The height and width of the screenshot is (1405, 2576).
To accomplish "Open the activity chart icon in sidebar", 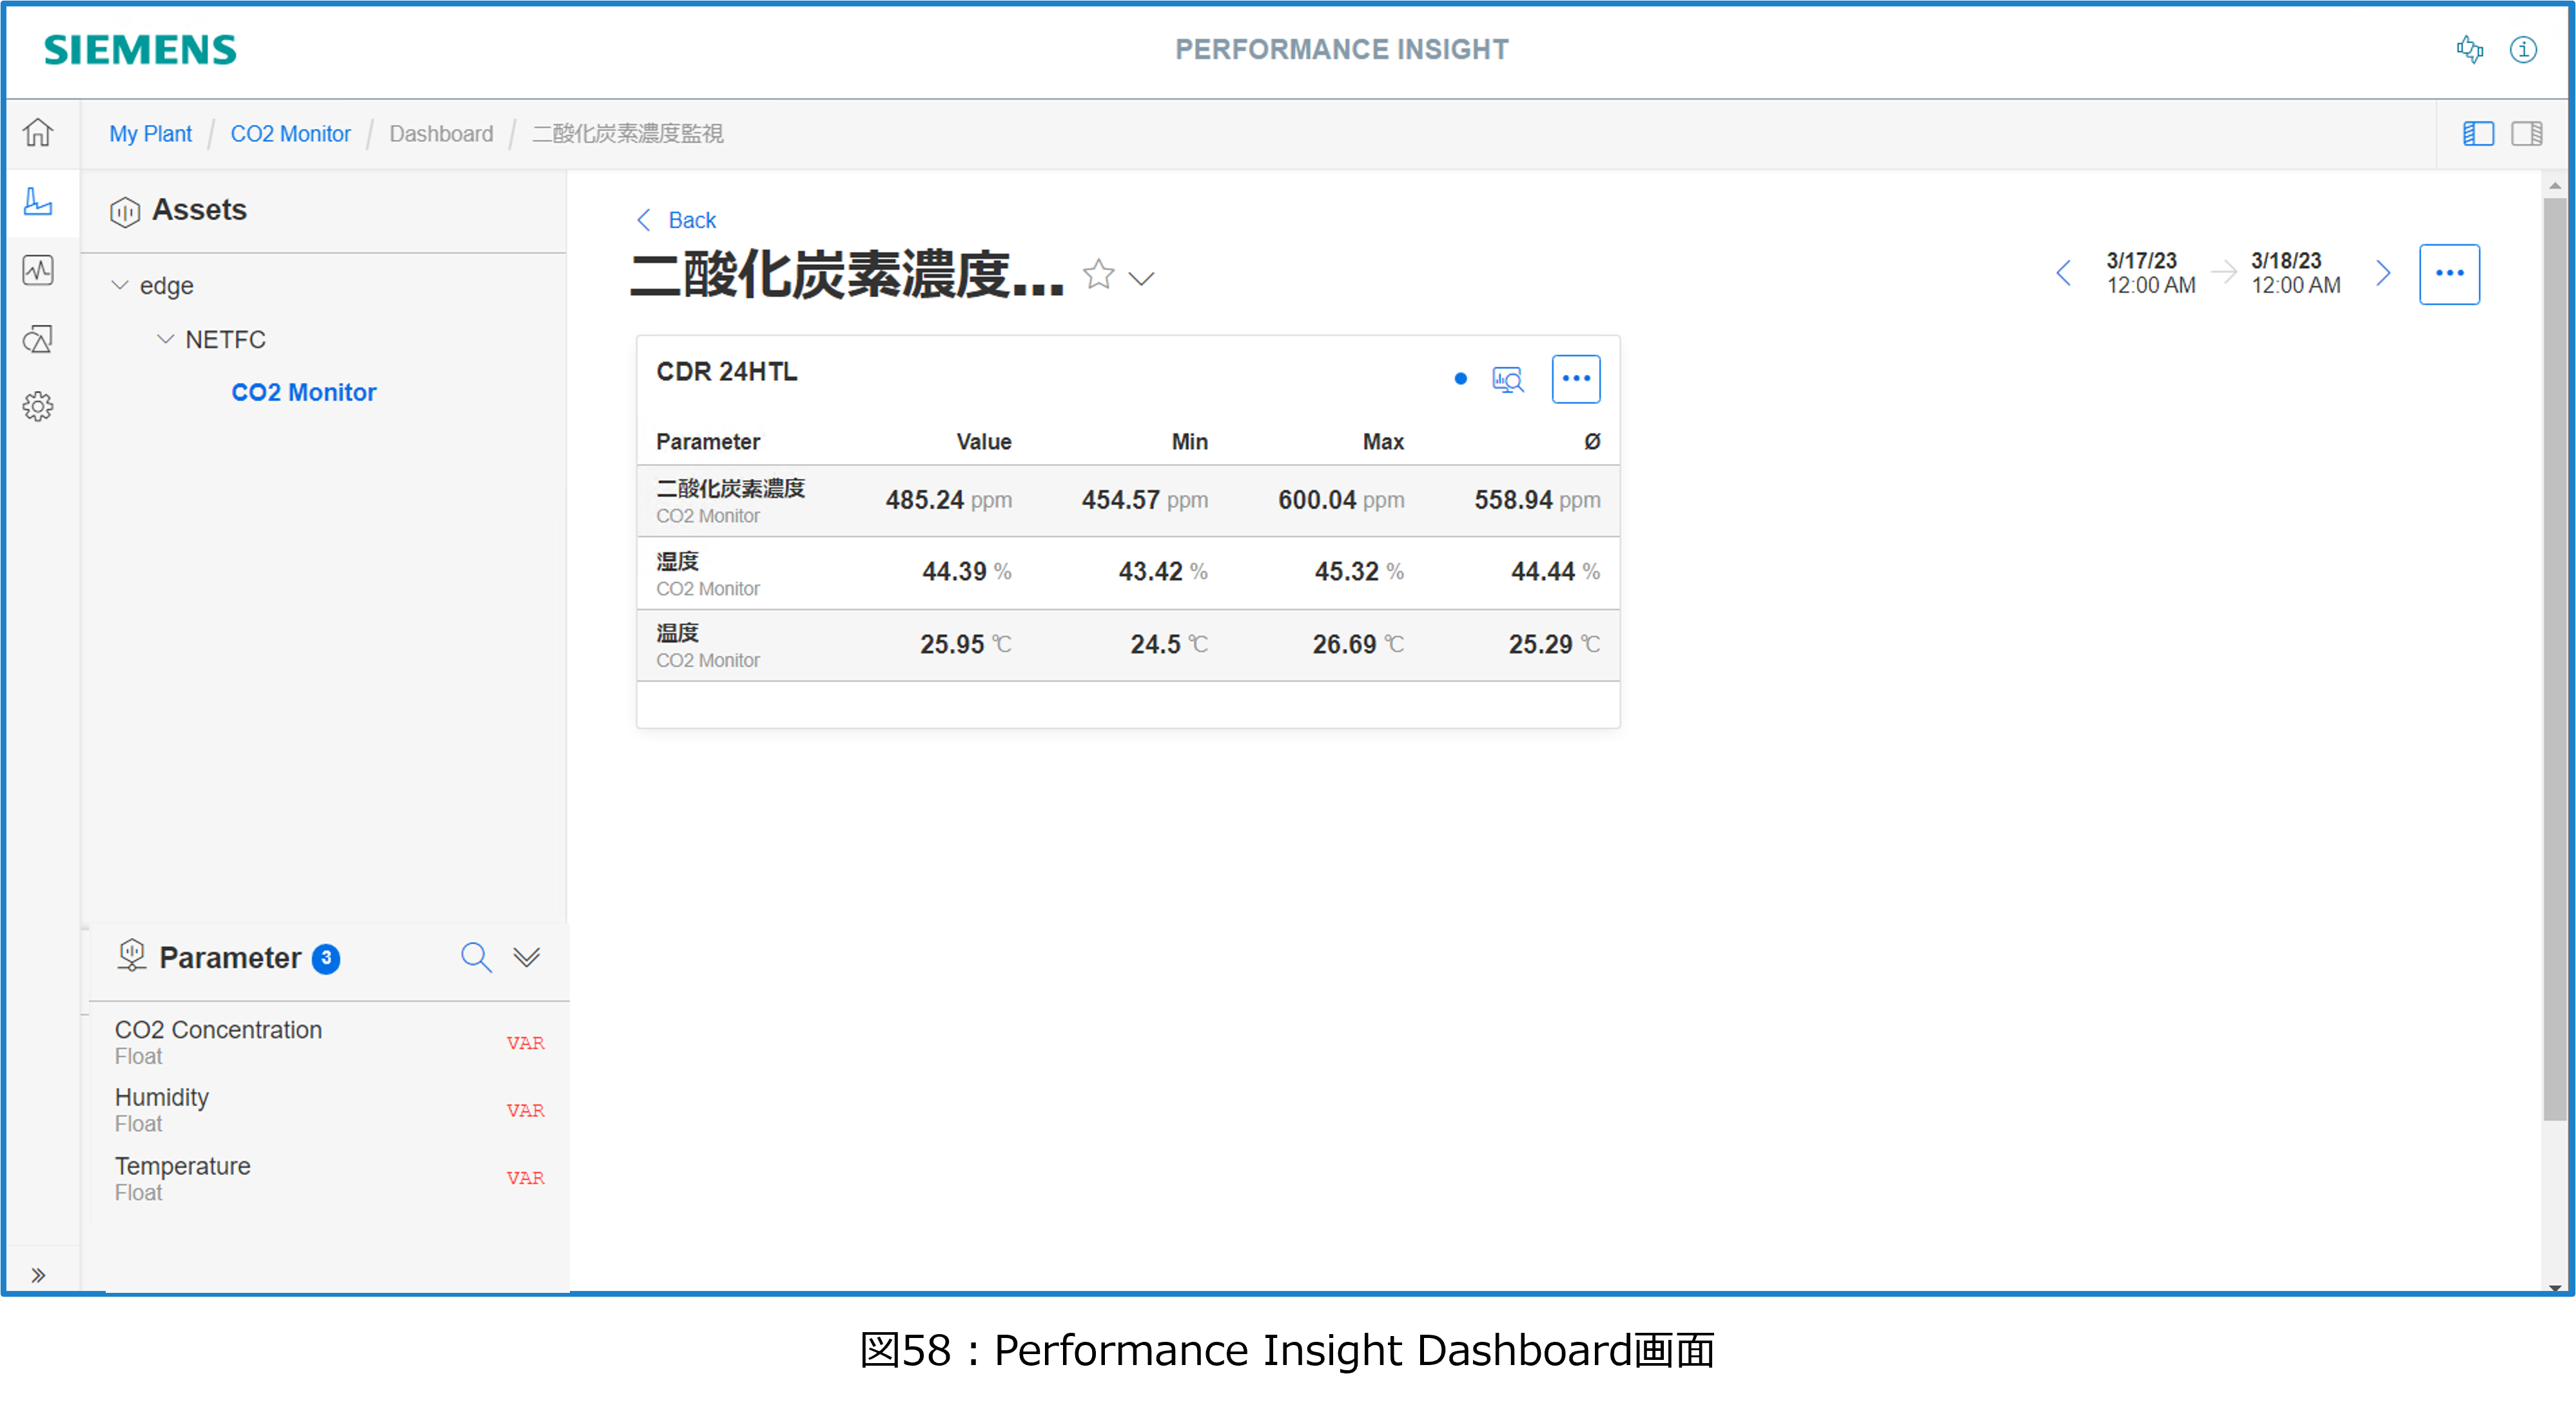I will pos(38,270).
